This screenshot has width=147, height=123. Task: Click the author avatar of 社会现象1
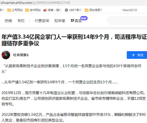[x=6, y=55]
